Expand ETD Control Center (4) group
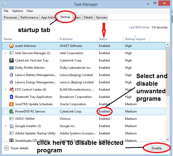 [5, 90]
